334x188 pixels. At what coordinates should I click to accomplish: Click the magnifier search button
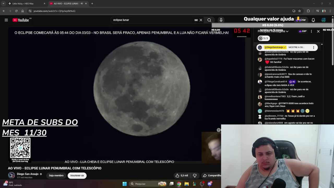click(x=209, y=20)
